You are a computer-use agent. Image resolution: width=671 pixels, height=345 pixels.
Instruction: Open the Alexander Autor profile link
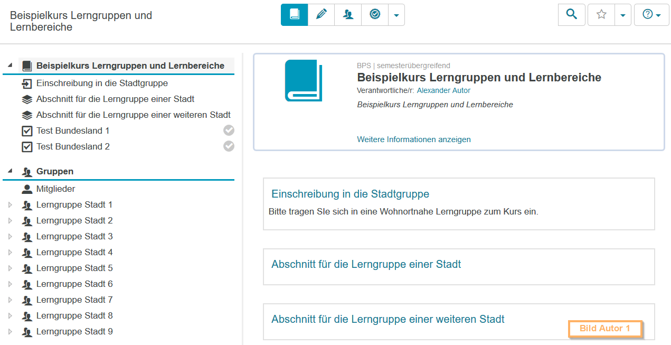pyautogui.click(x=443, y=90)
